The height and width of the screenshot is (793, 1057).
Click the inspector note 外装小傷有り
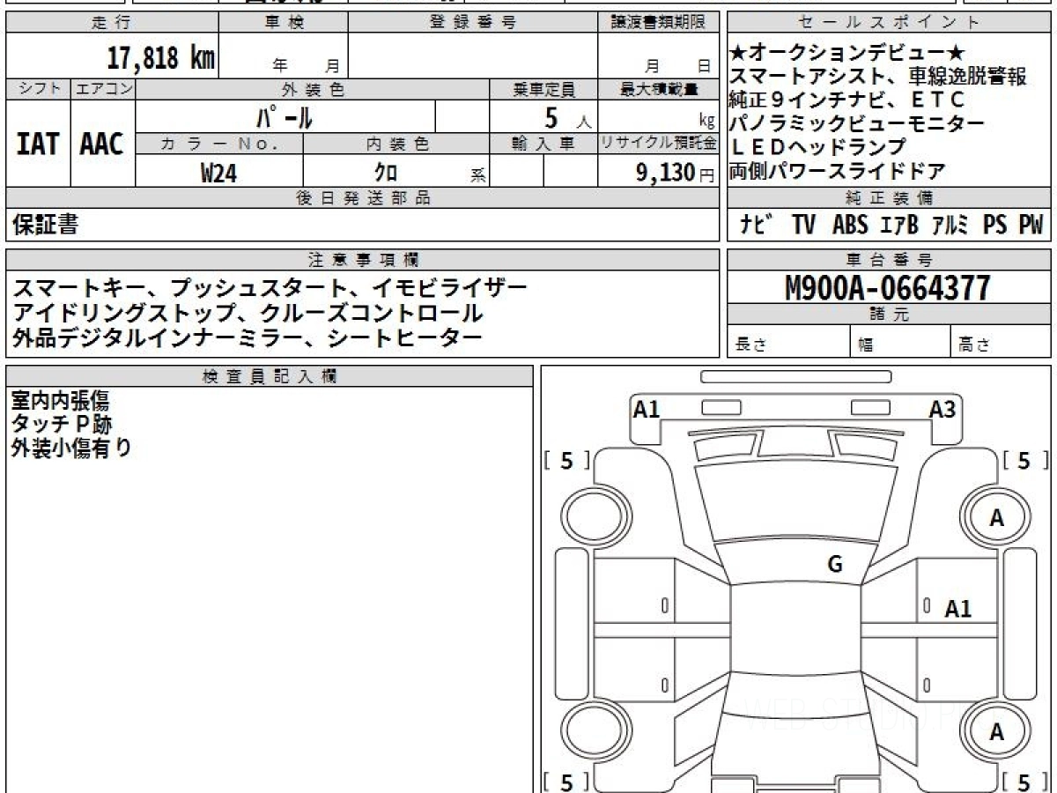click(71, 447)
